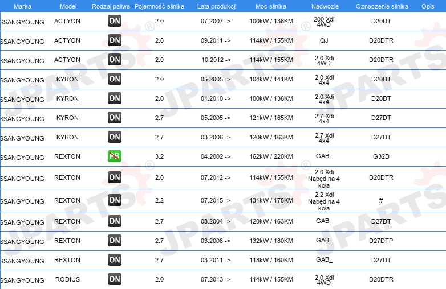Click the power value 121kW / 165KM
Viewport: 446px width, 289px height.
[271, 118]
